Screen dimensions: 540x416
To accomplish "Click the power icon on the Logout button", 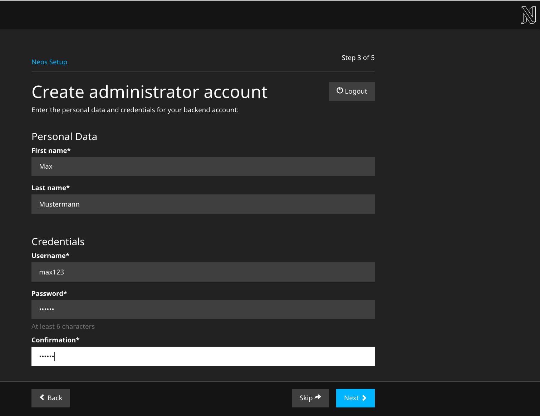I will [340, 91].
